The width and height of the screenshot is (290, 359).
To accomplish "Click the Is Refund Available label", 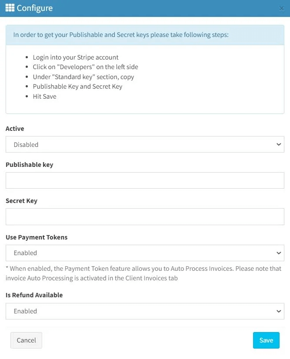I will tap(34, 295).
